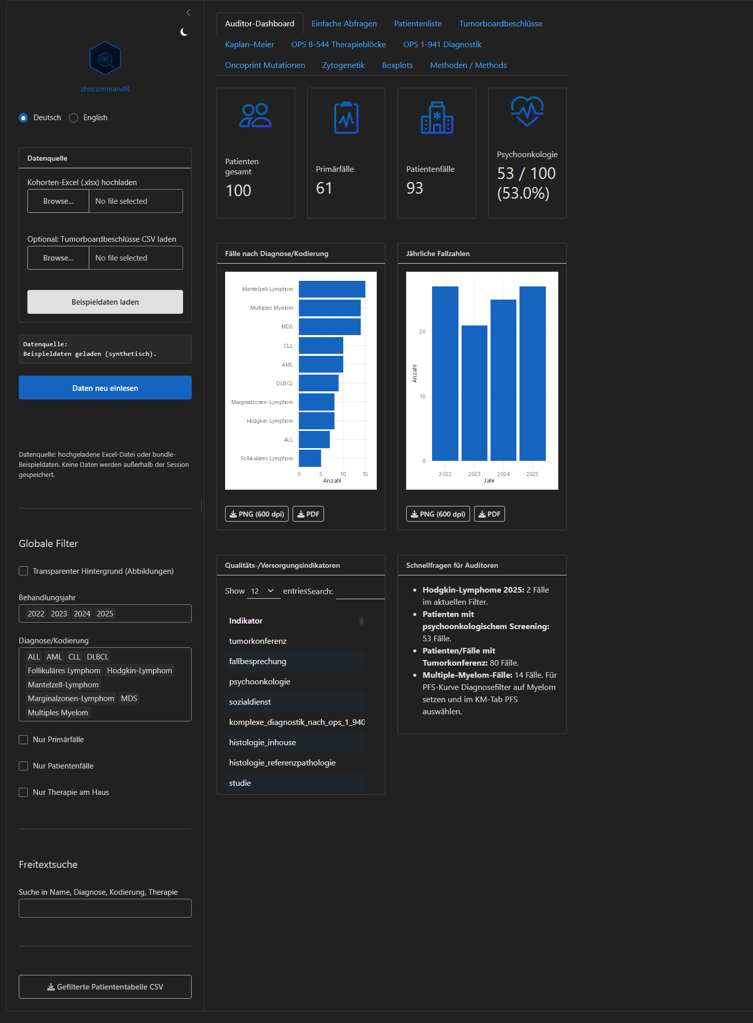Toggle dark mode moon icon
753x1023 pixels.
click(x=184, y=32)
